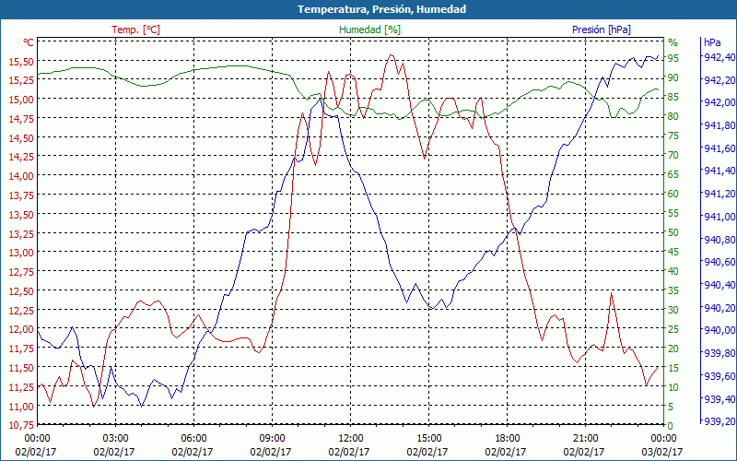
Task: Click the "12,25" temperature axis value
Action: [x=21, y=310]
